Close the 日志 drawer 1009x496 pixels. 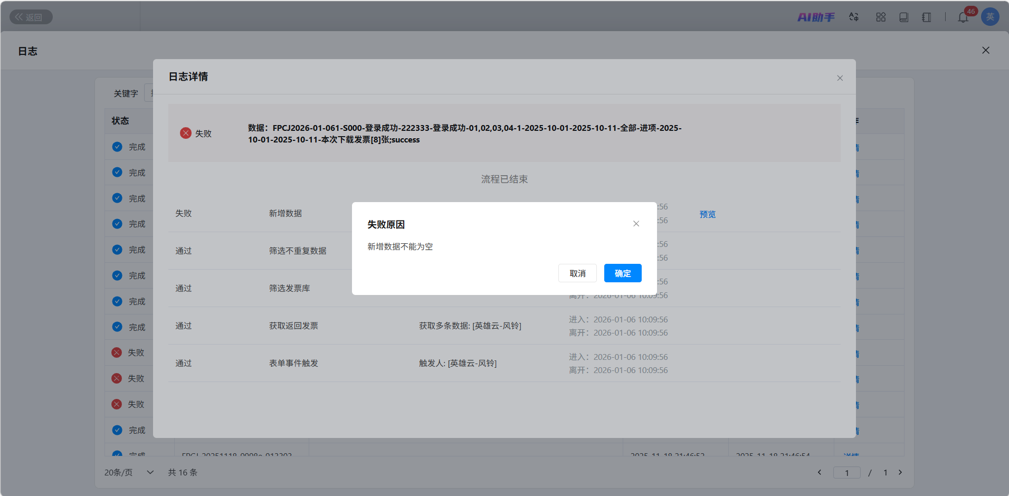[985, 50]
